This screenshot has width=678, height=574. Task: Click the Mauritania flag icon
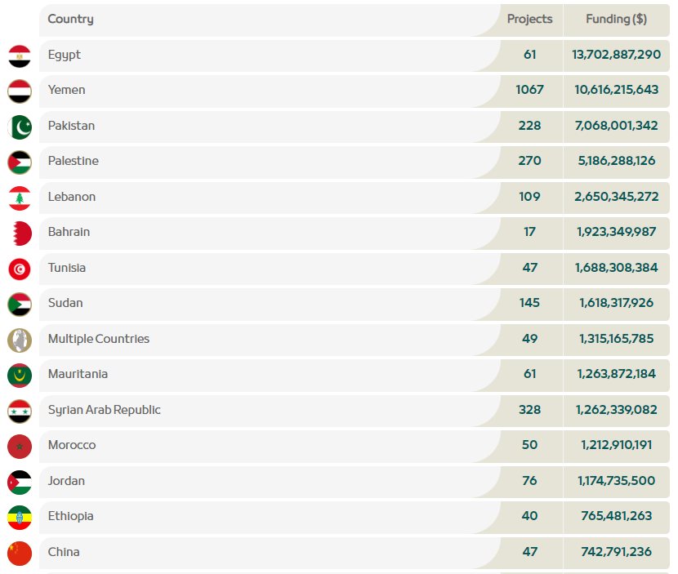(20, 376)
